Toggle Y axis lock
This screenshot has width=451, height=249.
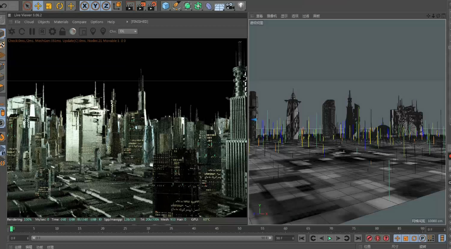(x=95, y=6)
